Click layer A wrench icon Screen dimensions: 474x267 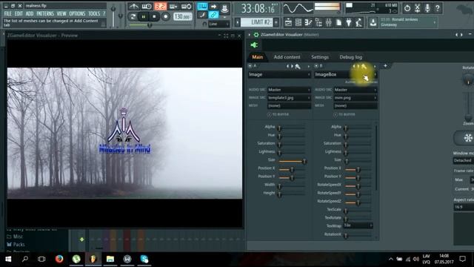(x=298, y=66)
